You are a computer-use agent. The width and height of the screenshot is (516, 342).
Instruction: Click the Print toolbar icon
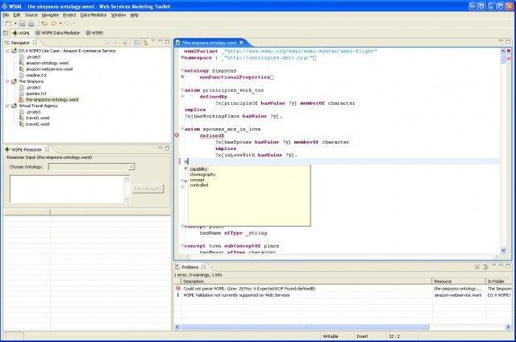click(x=31, y=23)
